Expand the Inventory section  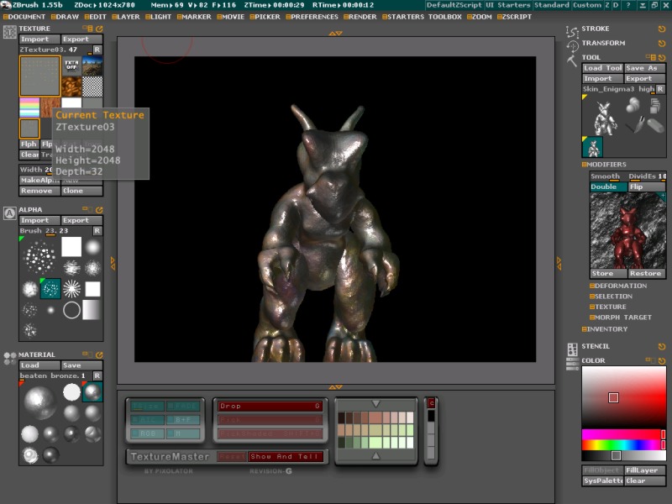pyautogui.click(x=606, y=328)
